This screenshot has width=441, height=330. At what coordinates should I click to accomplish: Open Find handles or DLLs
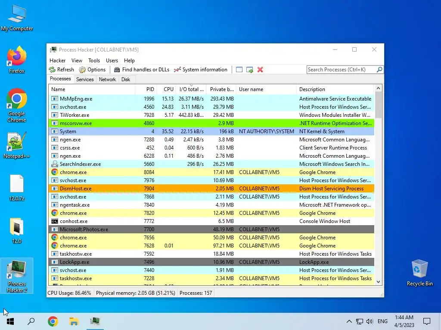click(x=141, y=70)
